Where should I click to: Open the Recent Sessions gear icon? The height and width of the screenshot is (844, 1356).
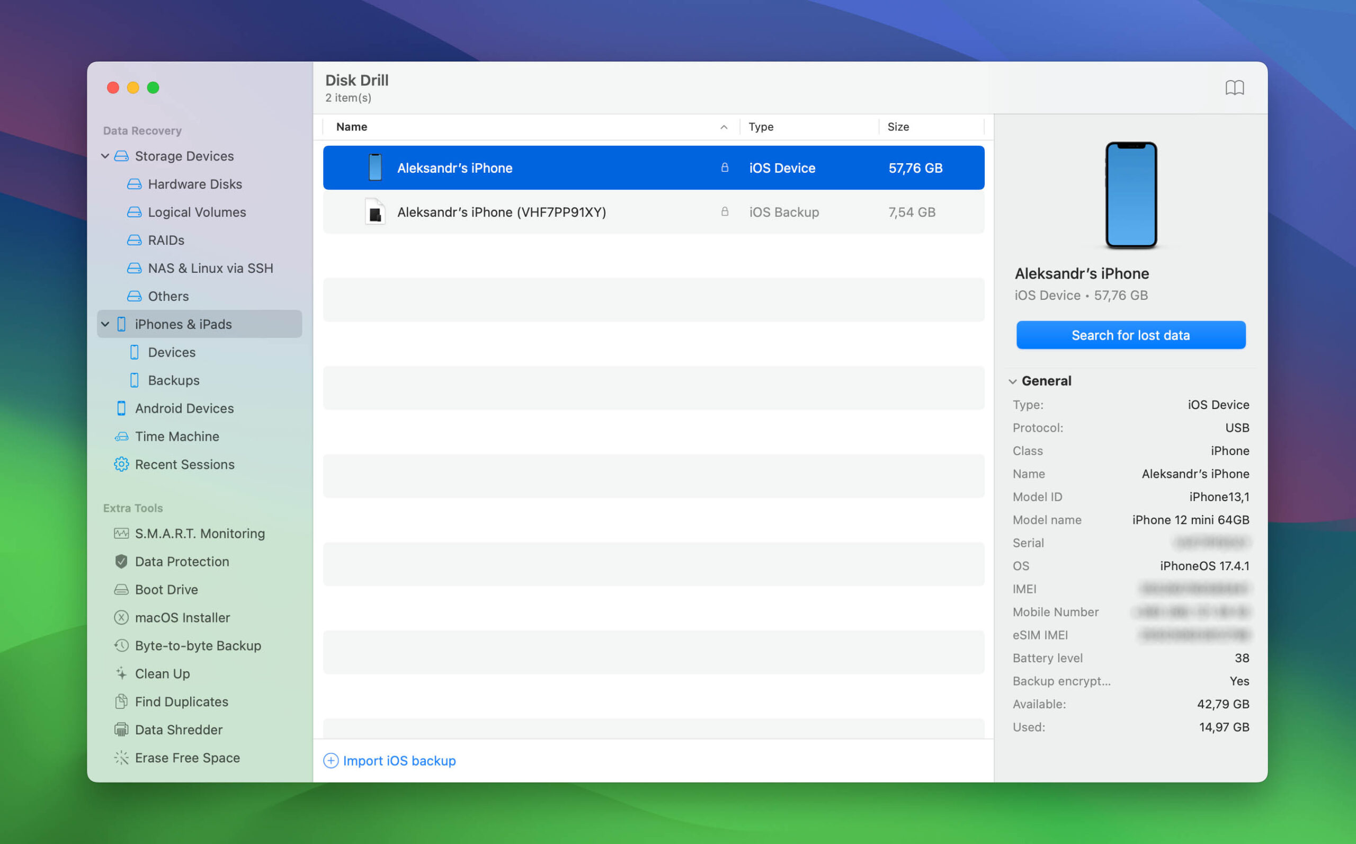point(121,465)
